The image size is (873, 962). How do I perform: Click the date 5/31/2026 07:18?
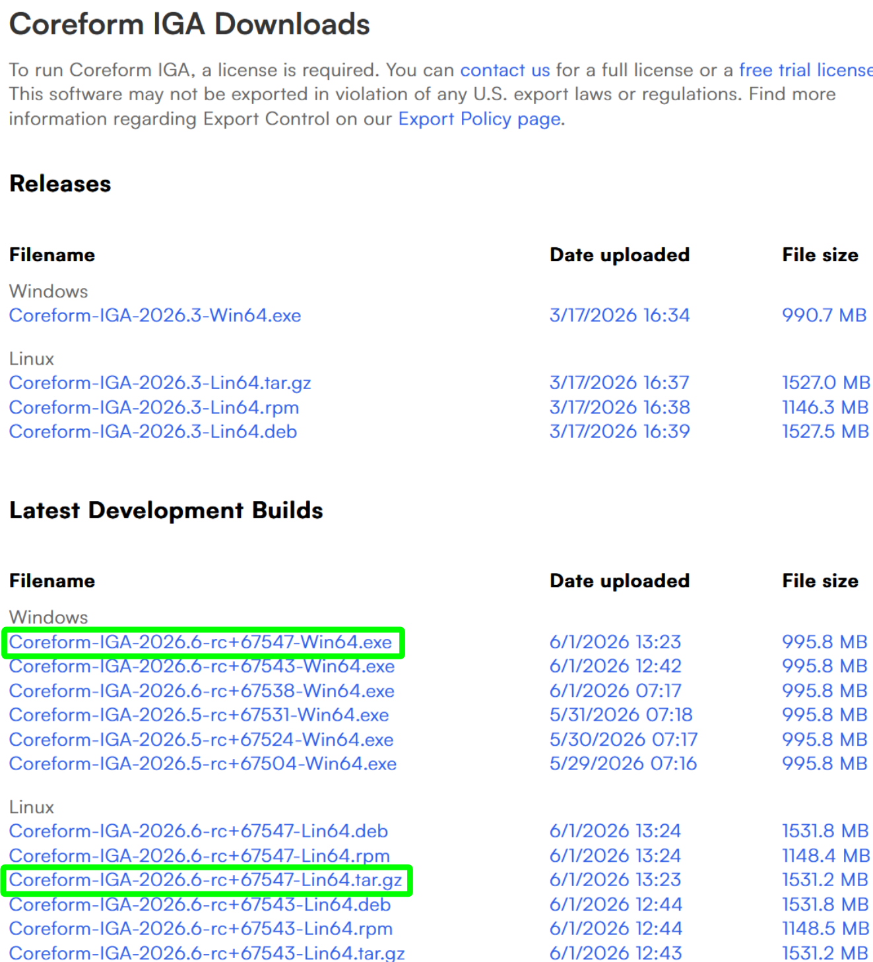point(621,715)
